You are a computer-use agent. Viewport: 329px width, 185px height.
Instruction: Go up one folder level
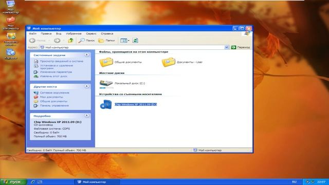click(x=71, y=41)
